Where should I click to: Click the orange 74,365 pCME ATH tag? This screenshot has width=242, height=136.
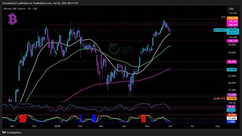click(x=233, y=98)
